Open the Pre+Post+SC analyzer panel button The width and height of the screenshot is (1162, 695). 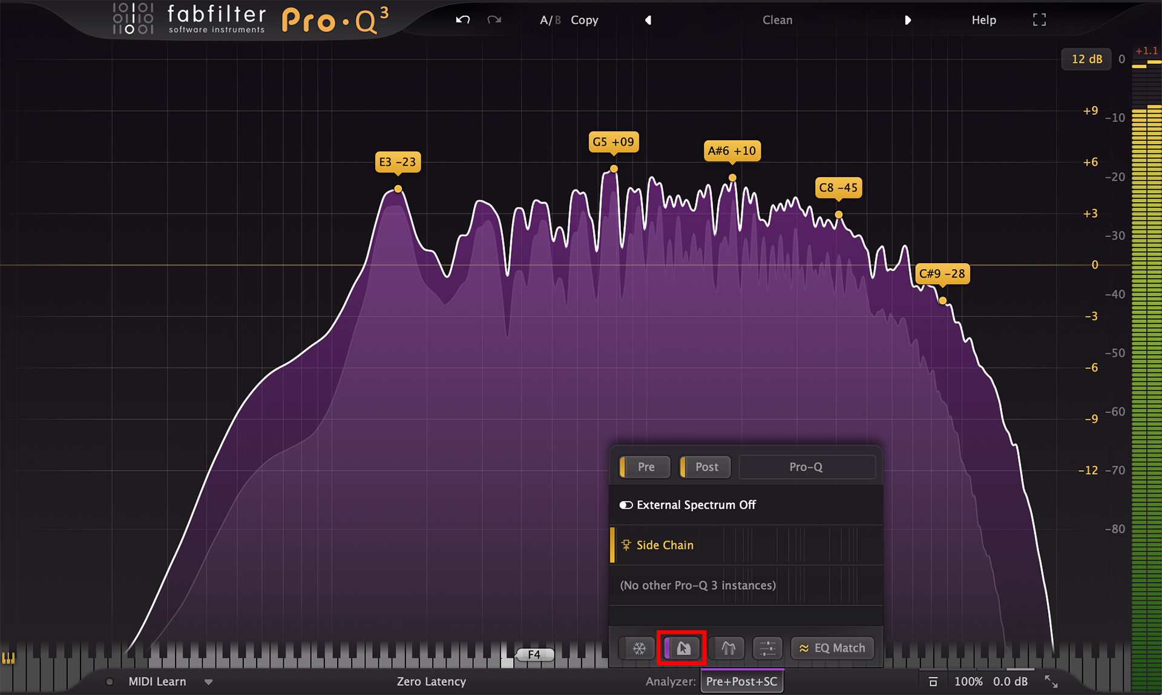coord(742,682)
